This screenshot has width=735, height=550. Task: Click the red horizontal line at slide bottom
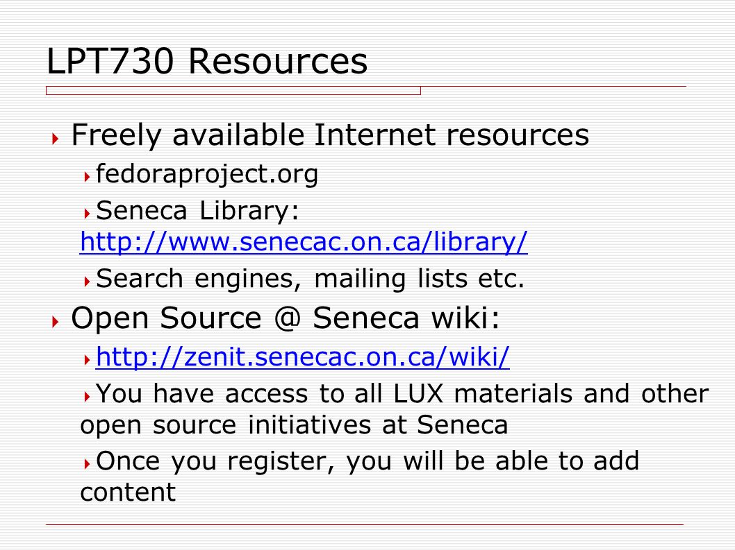pos(365,525)
